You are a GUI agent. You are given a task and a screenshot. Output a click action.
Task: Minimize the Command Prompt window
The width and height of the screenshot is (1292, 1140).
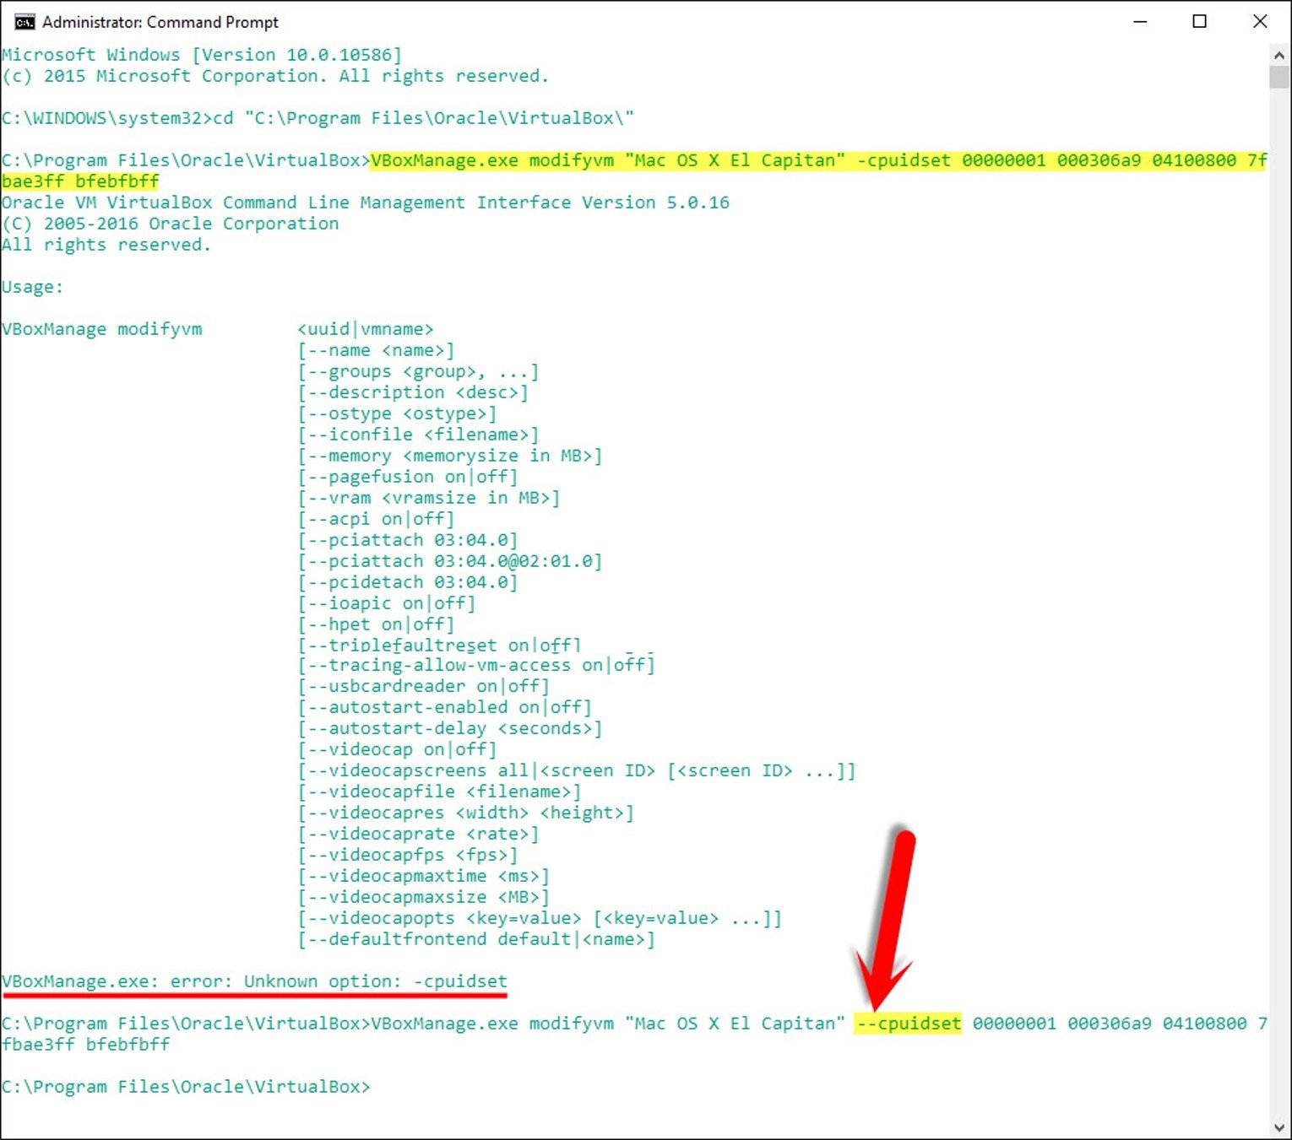pyautogui.click(x=1140, y=22)
